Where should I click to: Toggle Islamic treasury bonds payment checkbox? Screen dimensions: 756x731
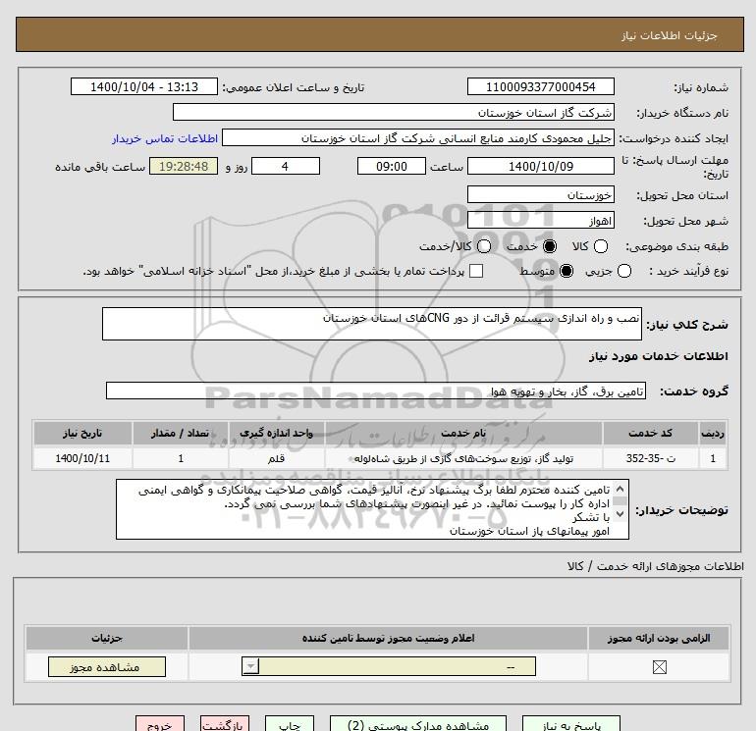coord(476,271)
